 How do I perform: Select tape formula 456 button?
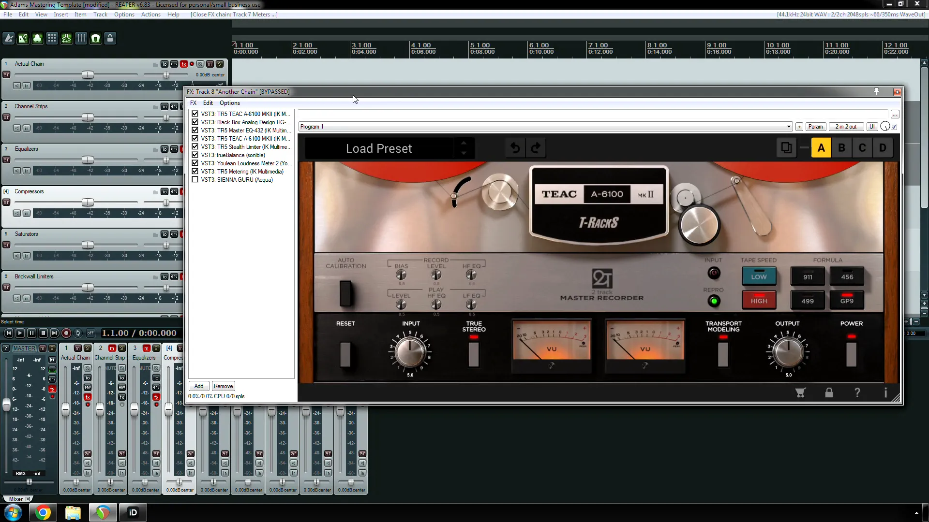pos(847,276)
